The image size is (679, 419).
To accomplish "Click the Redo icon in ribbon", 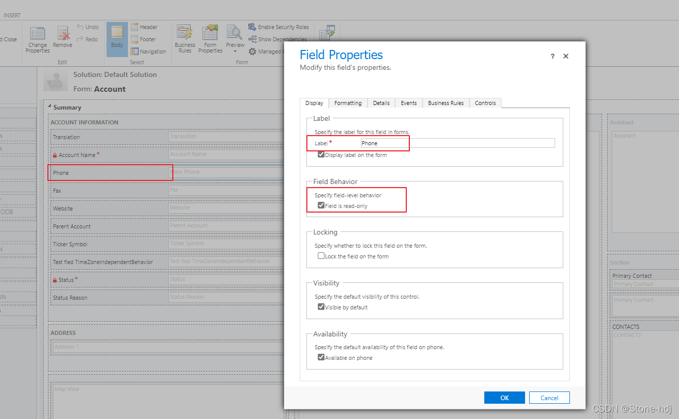I will click(81, 39).
